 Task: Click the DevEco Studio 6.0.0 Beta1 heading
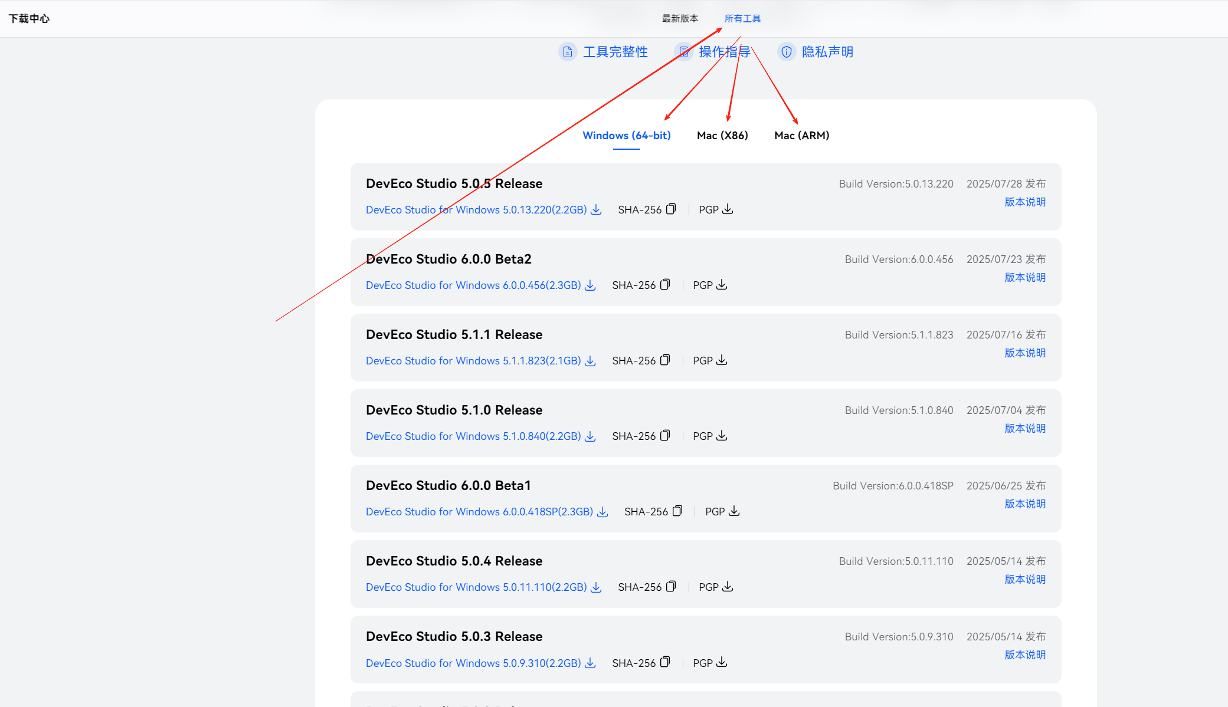[448, 485]
